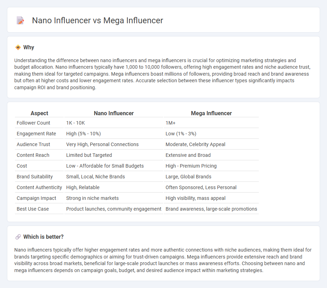
Task: Click the '1K - 10K' cell
Action: [75, 123]
